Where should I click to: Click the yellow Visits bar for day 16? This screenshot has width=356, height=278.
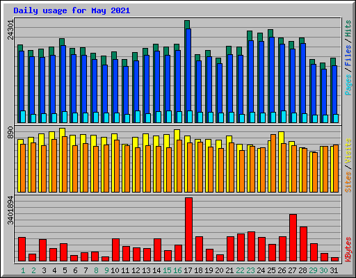pyautogui.click(x=177, y=135)
